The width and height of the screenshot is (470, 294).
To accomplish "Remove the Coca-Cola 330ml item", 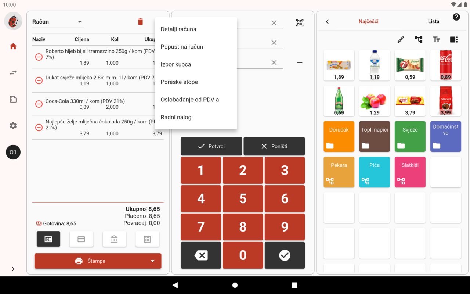I will point(39,104).
